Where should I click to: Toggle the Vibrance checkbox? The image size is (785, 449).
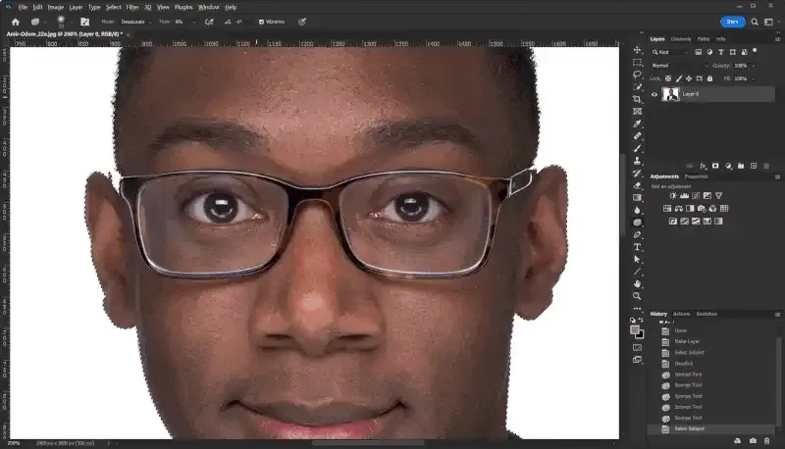click(261, 22)
